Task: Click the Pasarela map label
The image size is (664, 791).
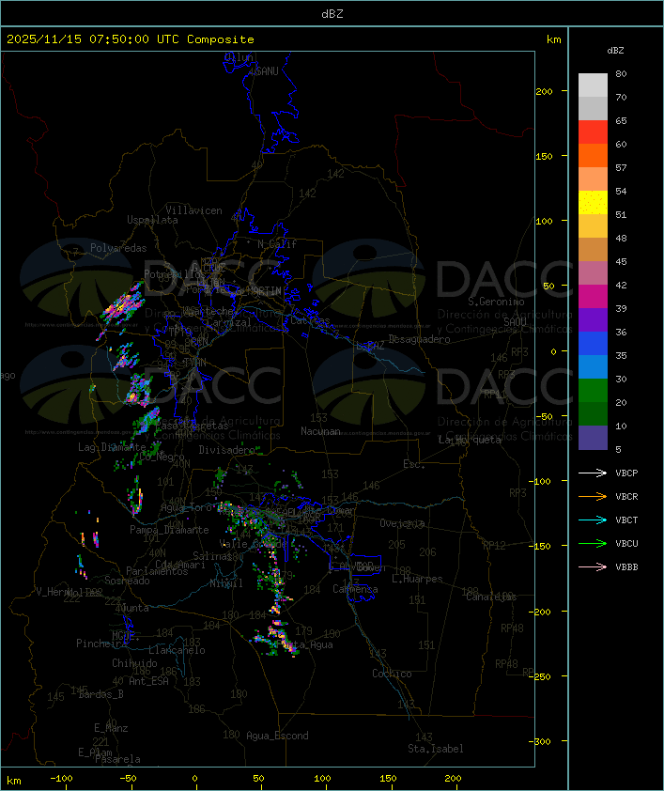Action: coord(117,759)
